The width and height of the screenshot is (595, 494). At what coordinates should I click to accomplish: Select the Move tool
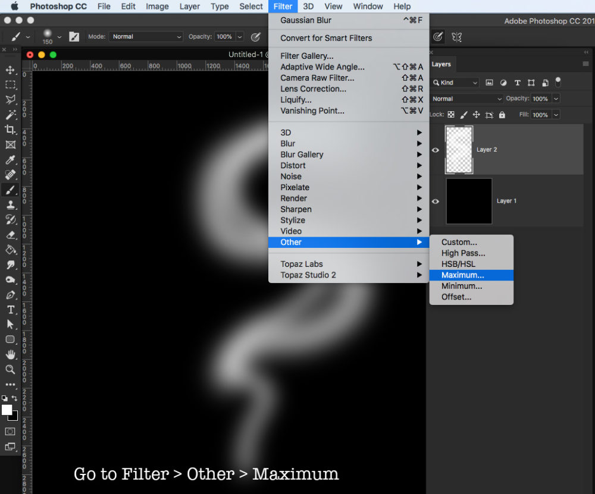pos(10,70)
